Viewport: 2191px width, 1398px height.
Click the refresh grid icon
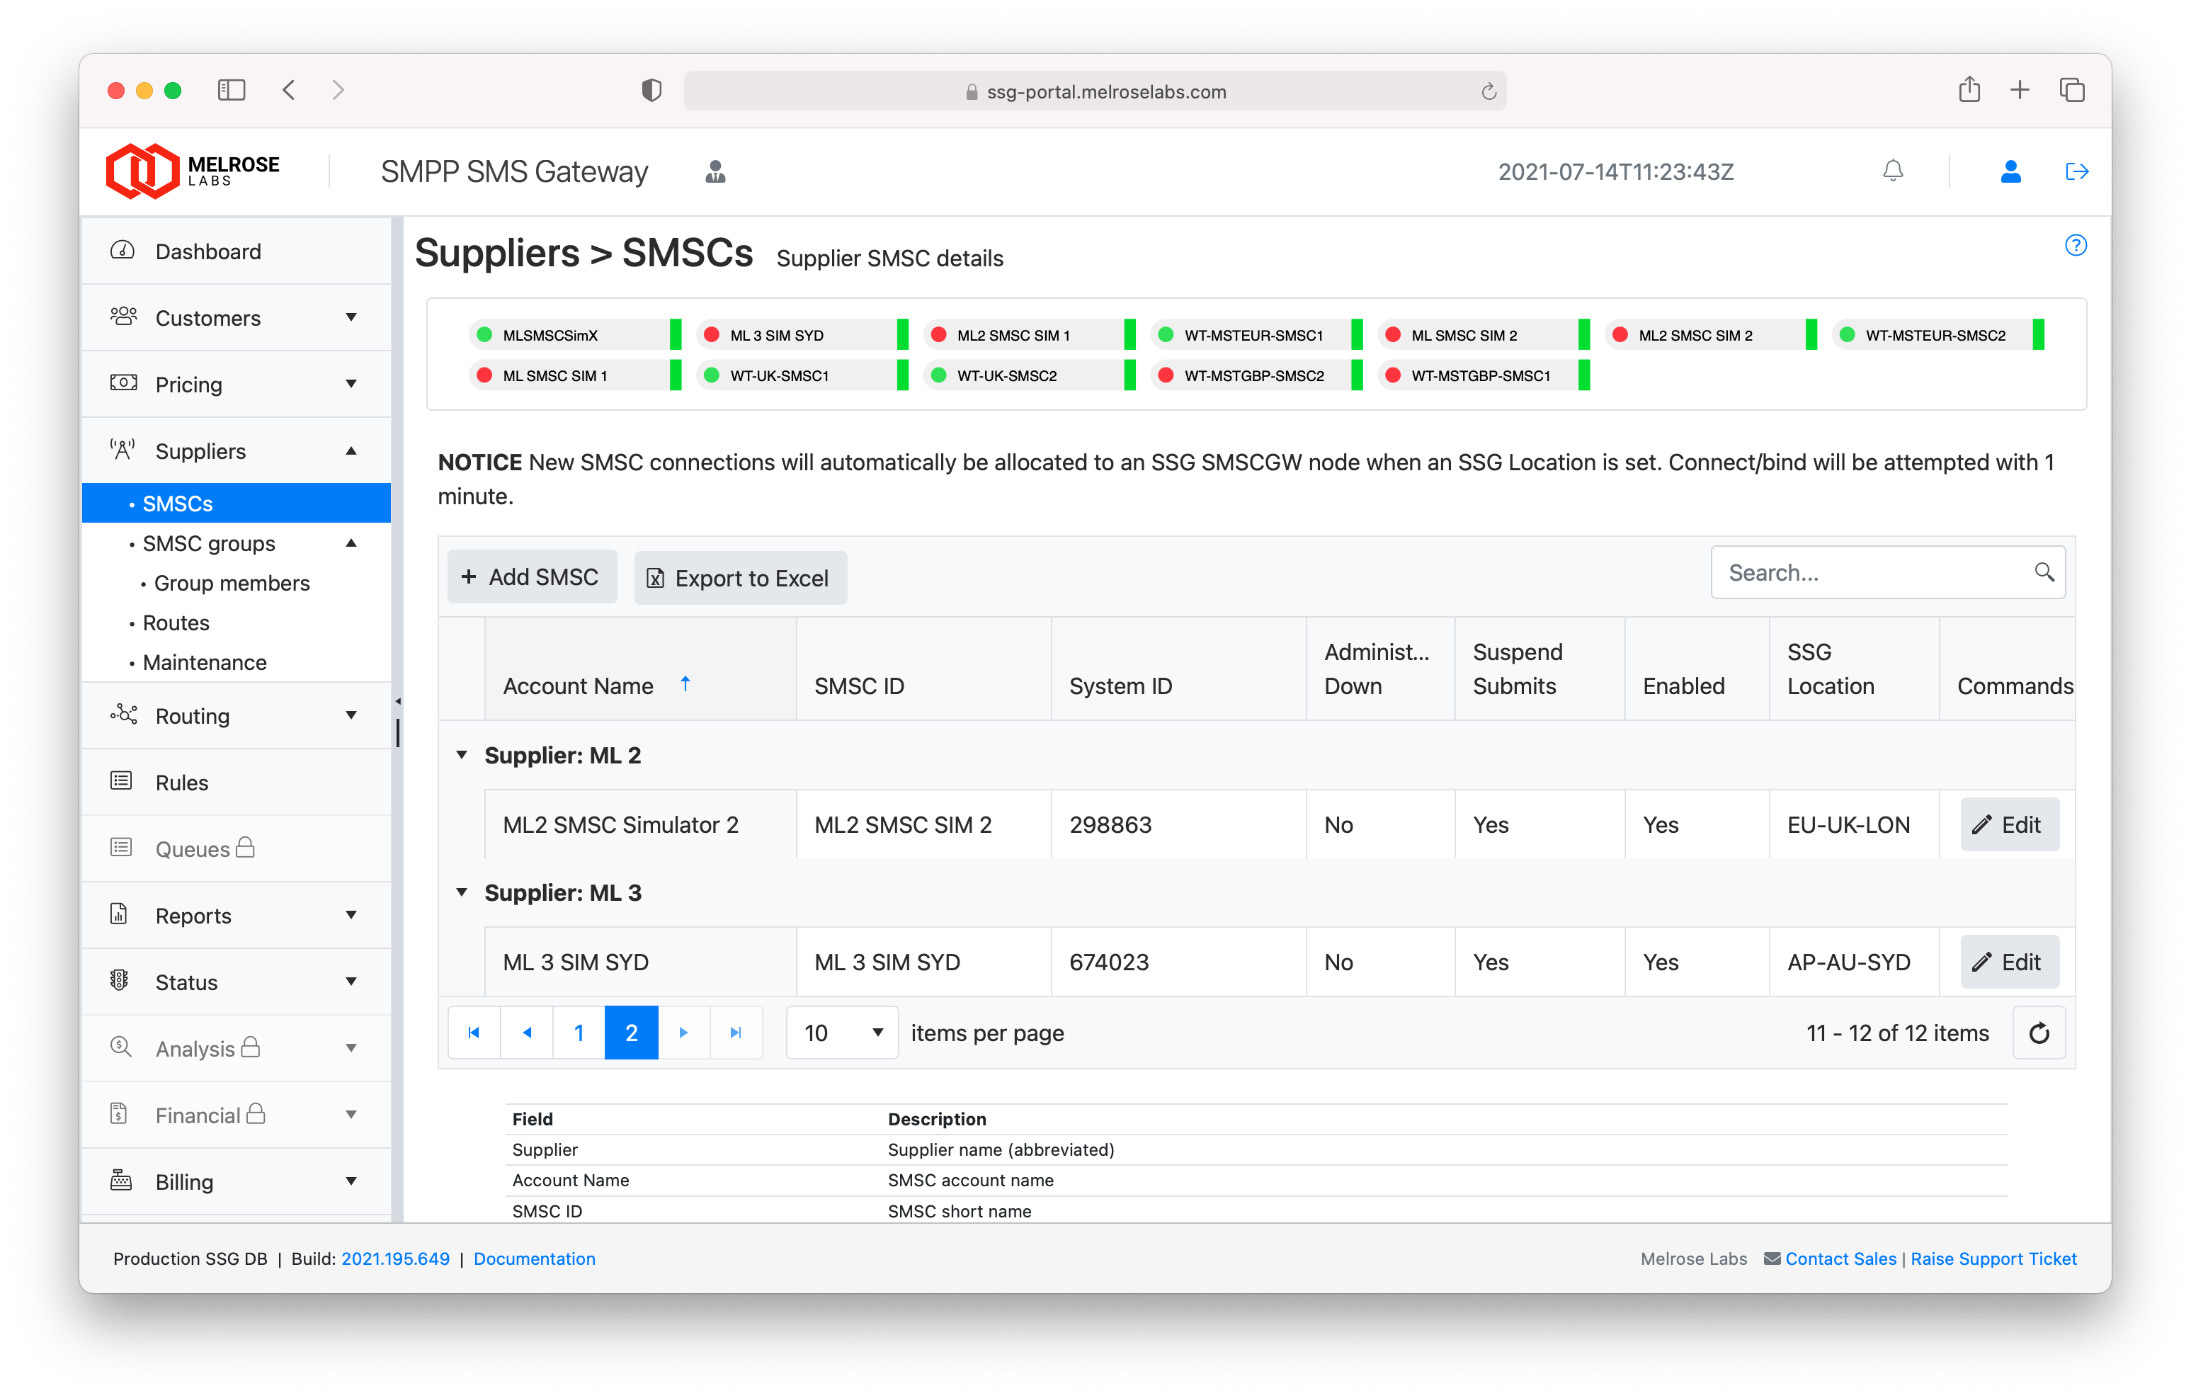(2039, 1033)
